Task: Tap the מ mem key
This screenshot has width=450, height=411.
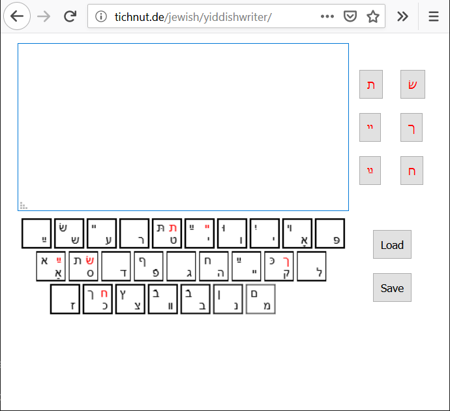Action: (x=261, y=299)
